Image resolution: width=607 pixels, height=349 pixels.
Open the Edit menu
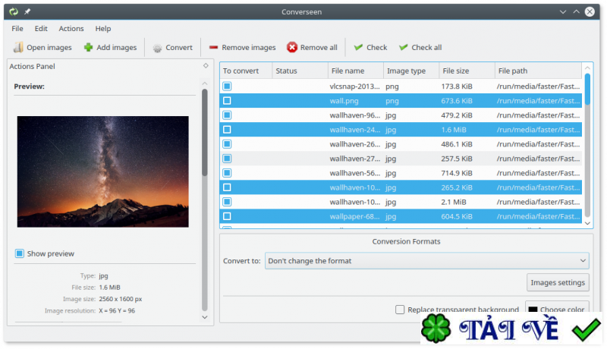click(x=41, y=29)
